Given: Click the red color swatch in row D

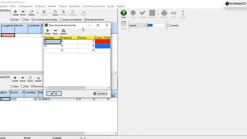Looking at the screenshot, I should tap(103, 42).
